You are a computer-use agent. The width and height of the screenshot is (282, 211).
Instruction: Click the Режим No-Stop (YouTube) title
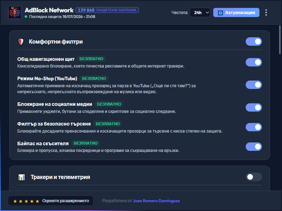pos(47,78)
